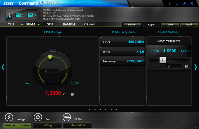The width and height of the screenshot is (199, 129).
Task: Click the thermometer temperature icon
Action: (10, 15)
